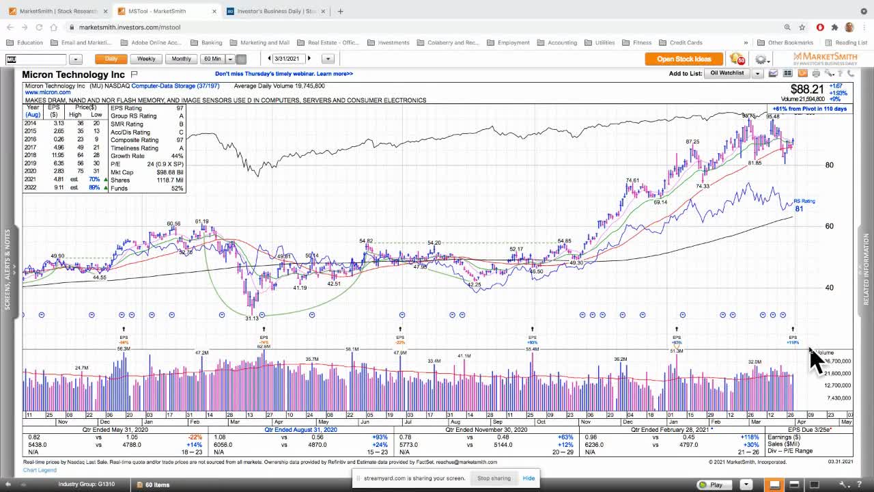Click the phone contact icon
The width and height of the screenshot is (874, 492).
click(851, 73)
